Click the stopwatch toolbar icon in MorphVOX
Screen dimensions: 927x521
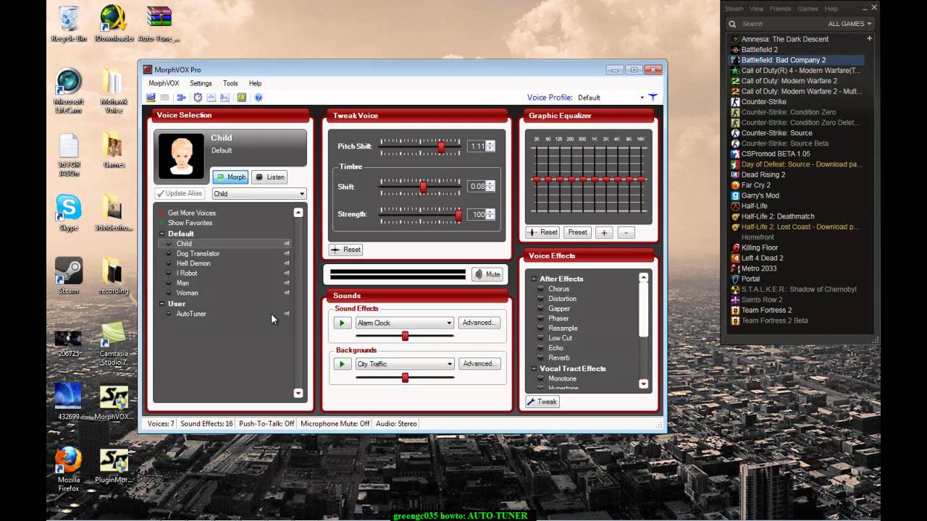198,97
